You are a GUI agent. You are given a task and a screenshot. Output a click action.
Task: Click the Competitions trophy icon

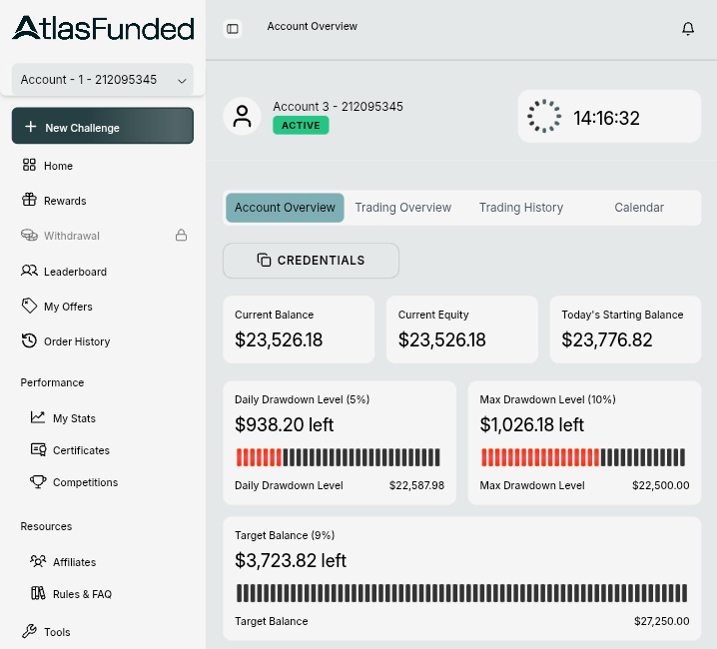click(x=38, y=481)
